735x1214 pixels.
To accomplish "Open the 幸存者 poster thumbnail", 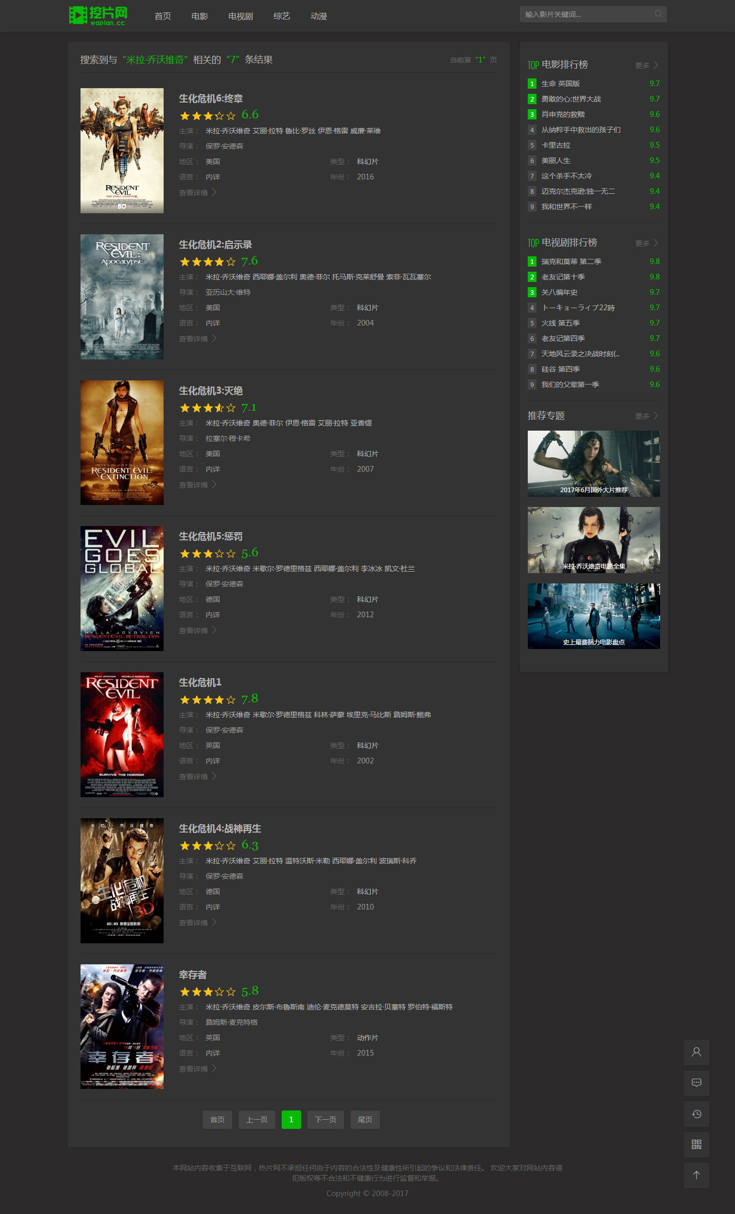I will coord(122,1027).
